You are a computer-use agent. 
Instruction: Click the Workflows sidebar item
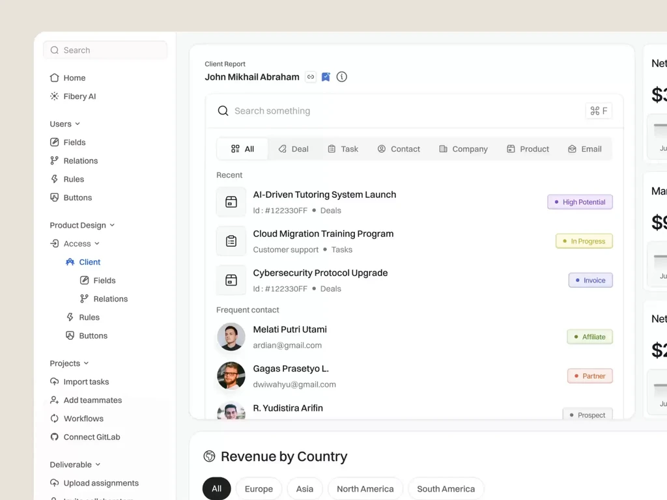tap(77, 419)
